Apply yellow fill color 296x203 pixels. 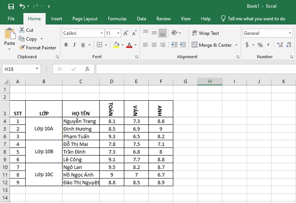point(116,45)
